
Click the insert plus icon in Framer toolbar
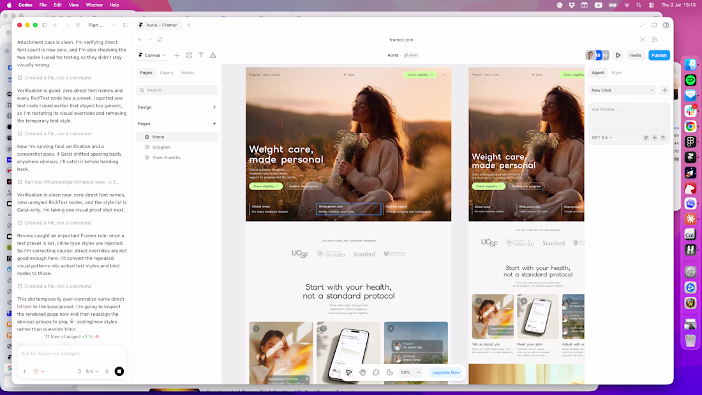pos(177,55)
